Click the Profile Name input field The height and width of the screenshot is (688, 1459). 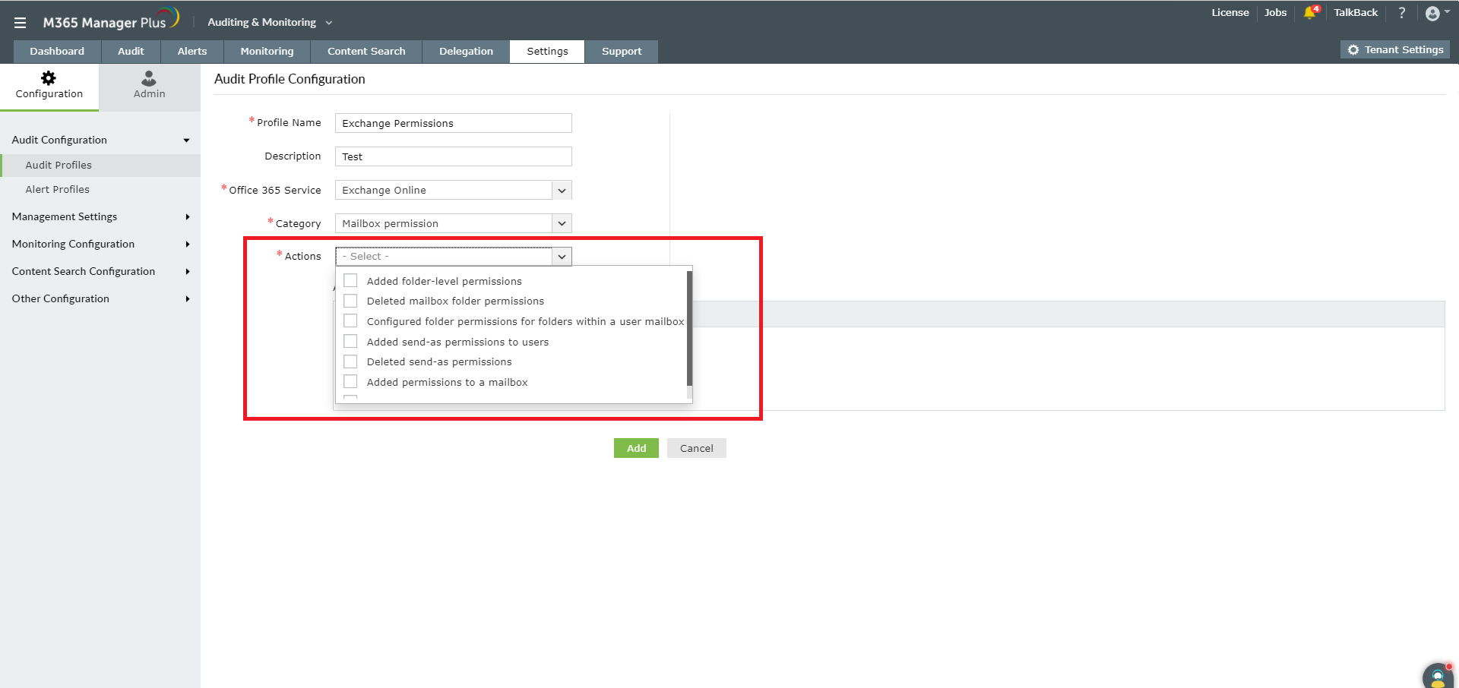(x=453, y=123)
